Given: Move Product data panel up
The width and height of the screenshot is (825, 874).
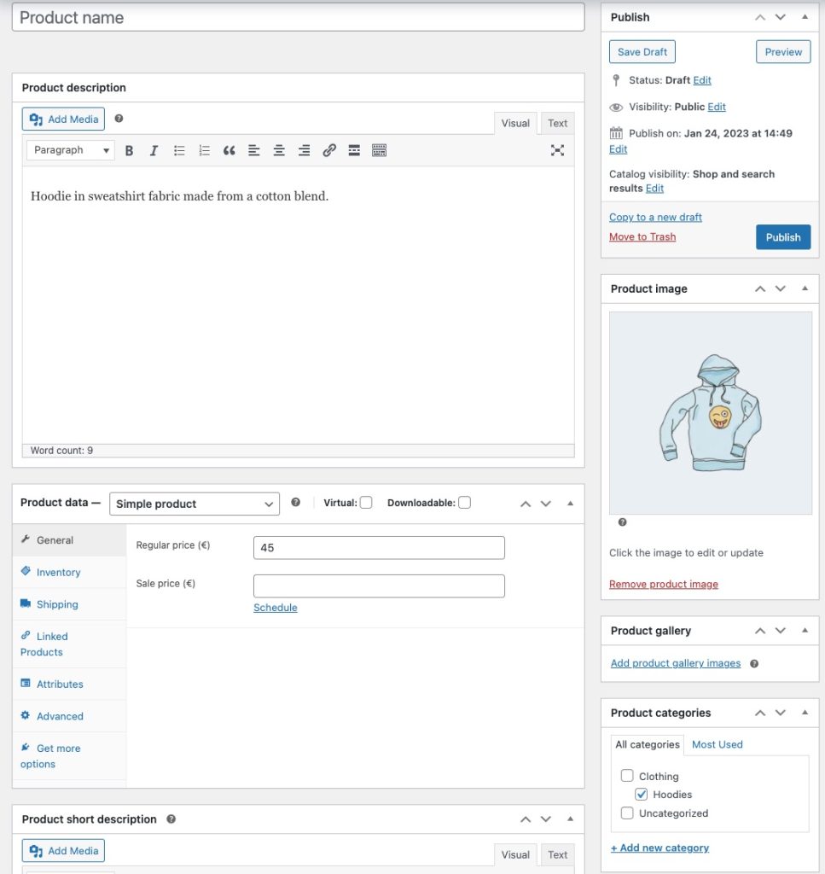Looking at the screenshot, I should [x=526, y=504].
